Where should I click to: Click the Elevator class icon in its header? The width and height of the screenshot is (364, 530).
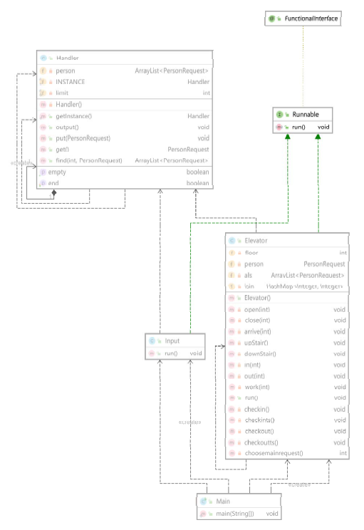pyautogui.click(x=232, y=241)
